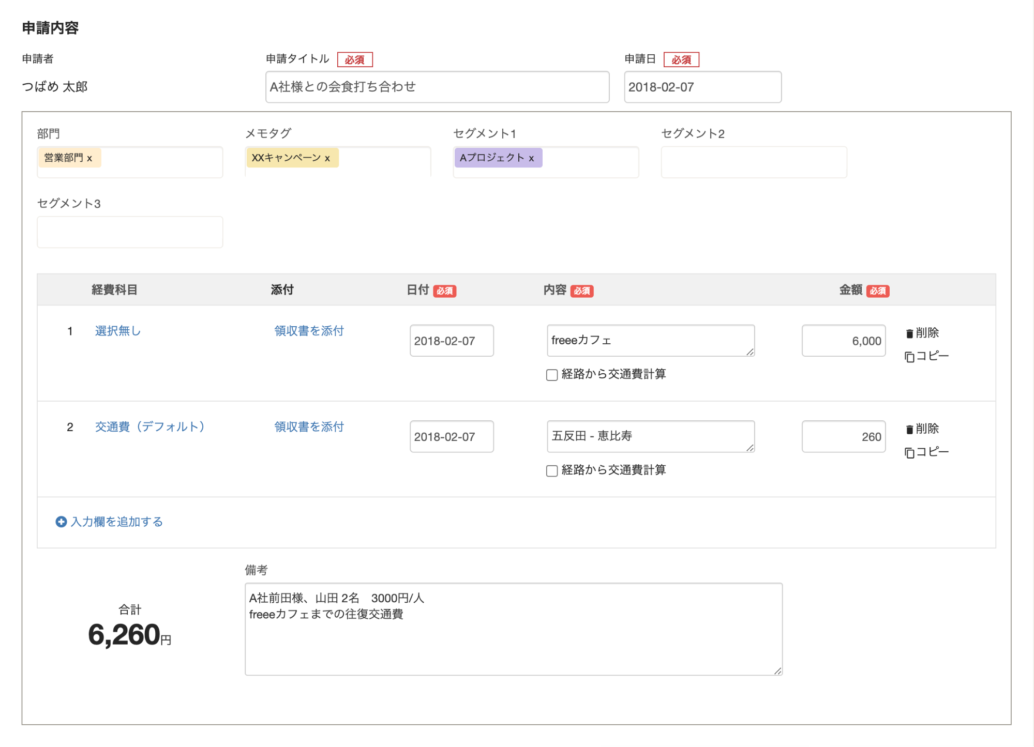
Task: Open the empty セグメント2 field
Action: coord(754,162)
